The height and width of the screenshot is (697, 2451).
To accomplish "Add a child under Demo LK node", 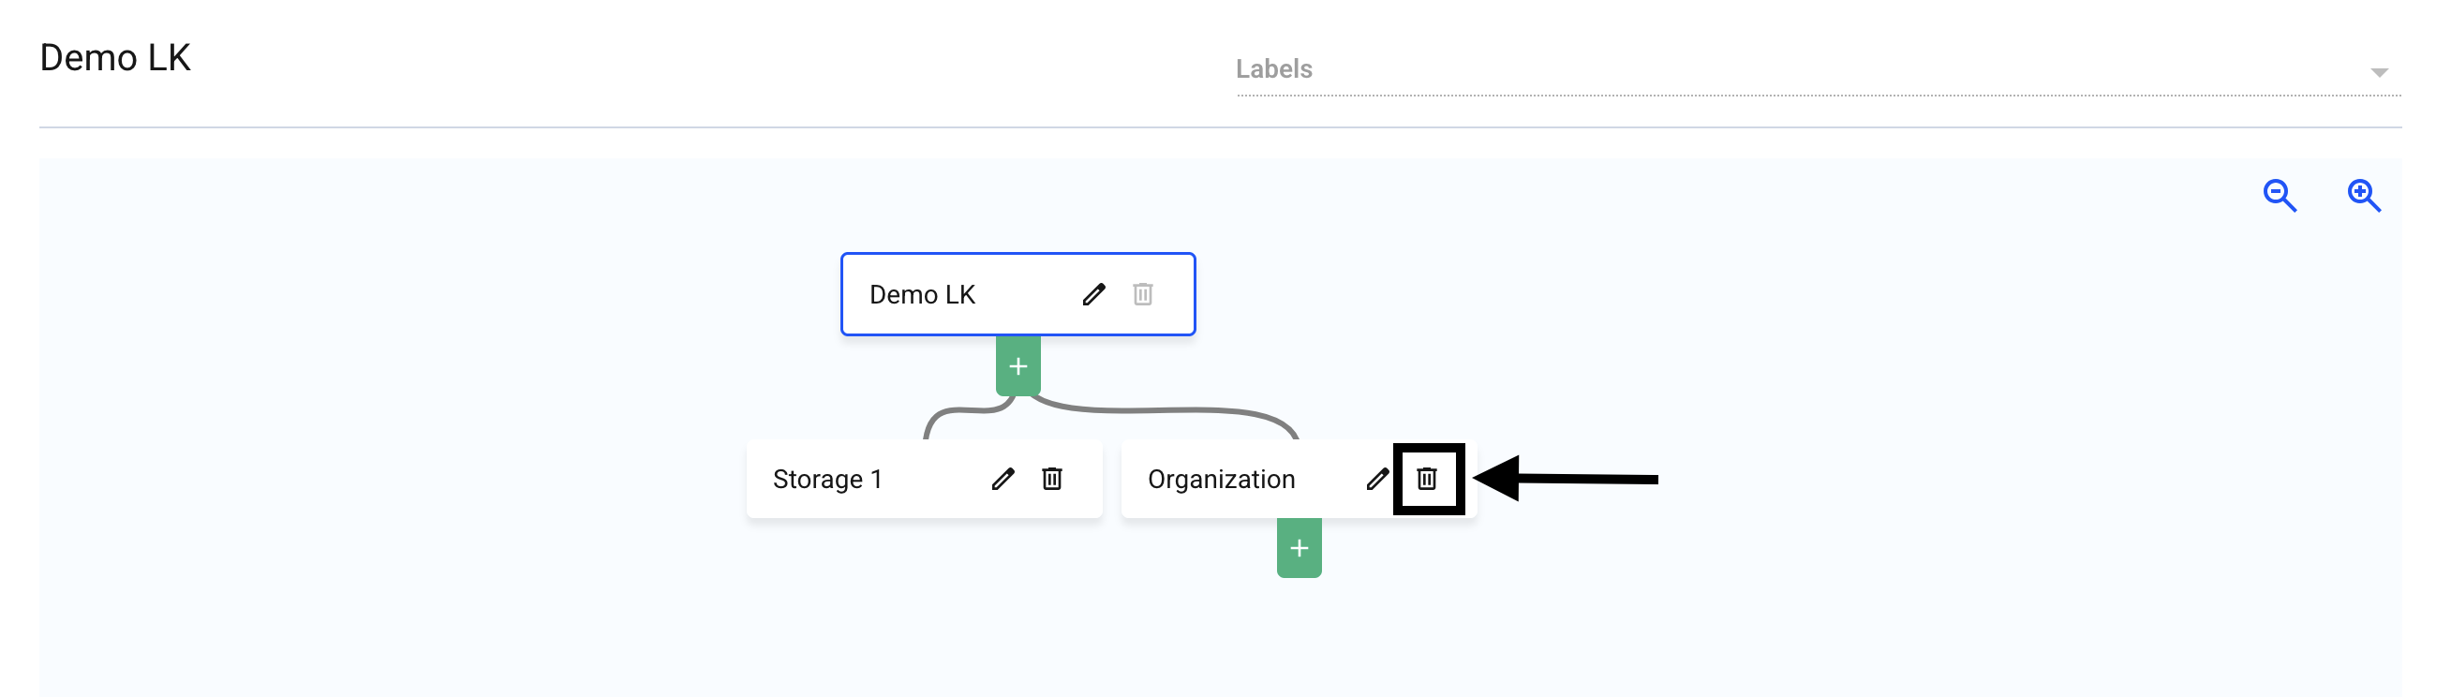I will click(x=1018, y=366).
